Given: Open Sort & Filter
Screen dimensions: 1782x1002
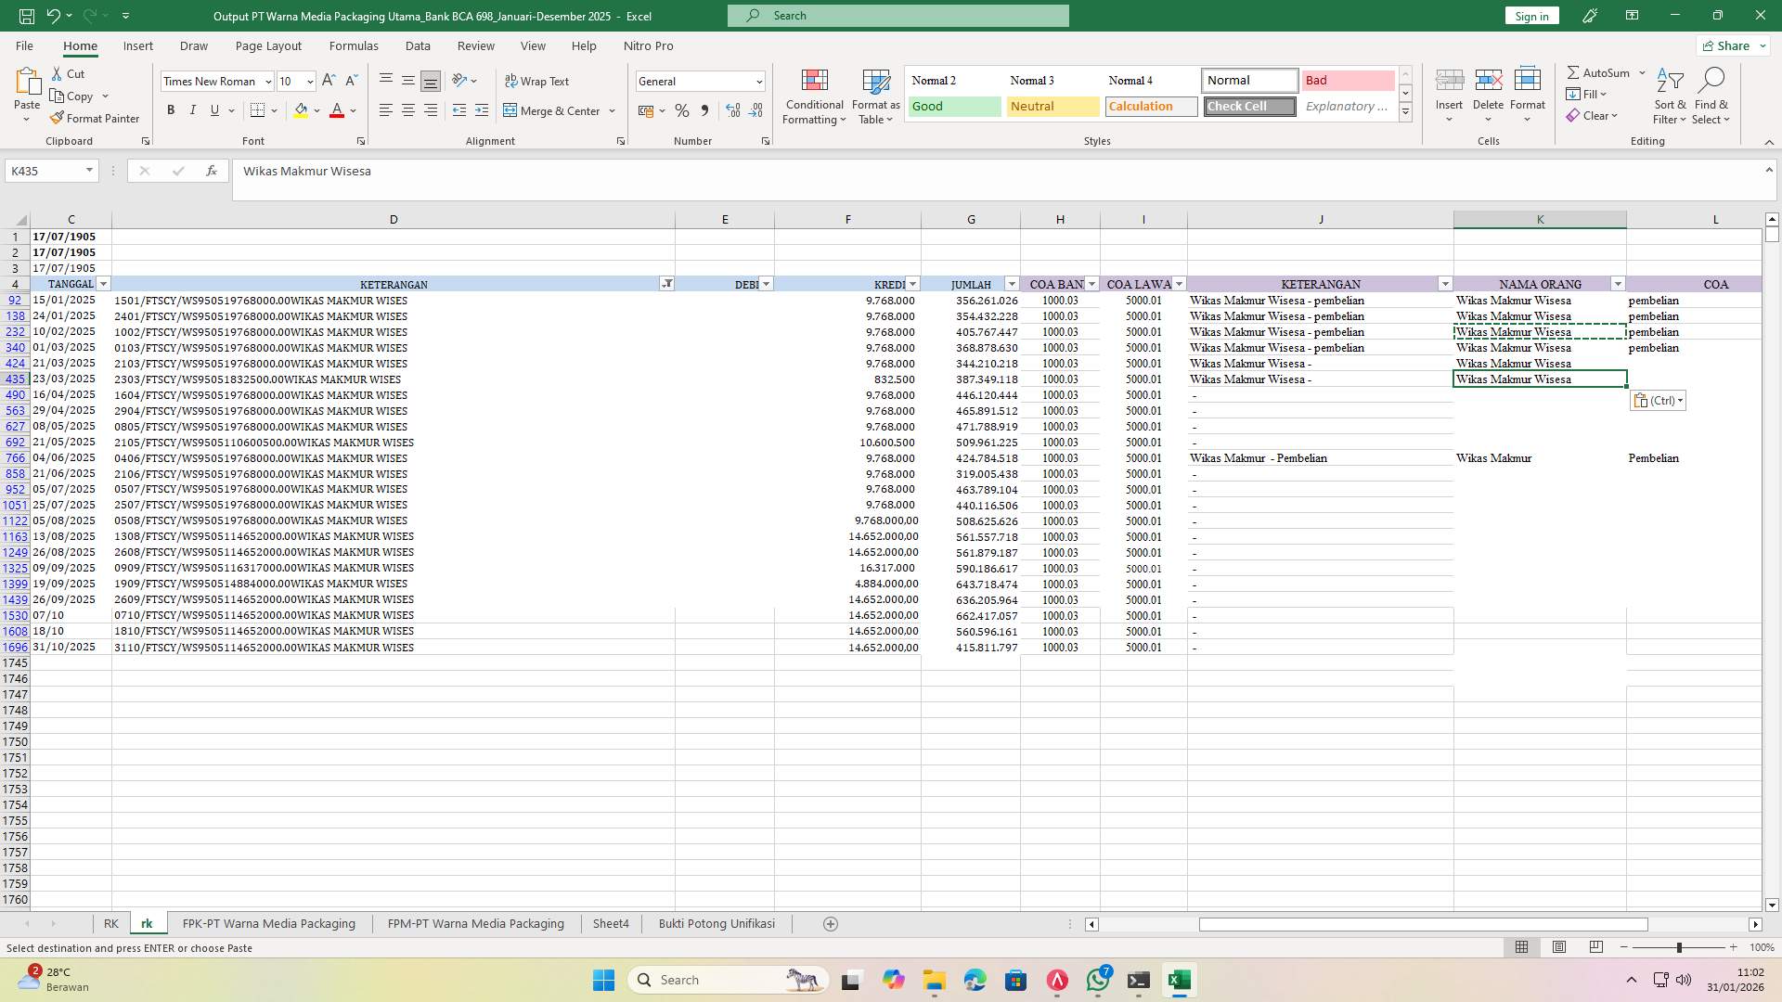Looking at the screenshot, I should tap(1669, 96).
